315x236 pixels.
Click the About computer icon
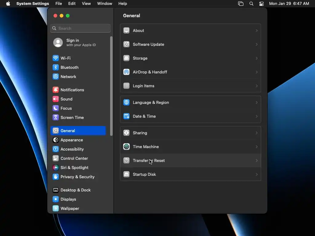pyautogui.click(x=126, y=31)
